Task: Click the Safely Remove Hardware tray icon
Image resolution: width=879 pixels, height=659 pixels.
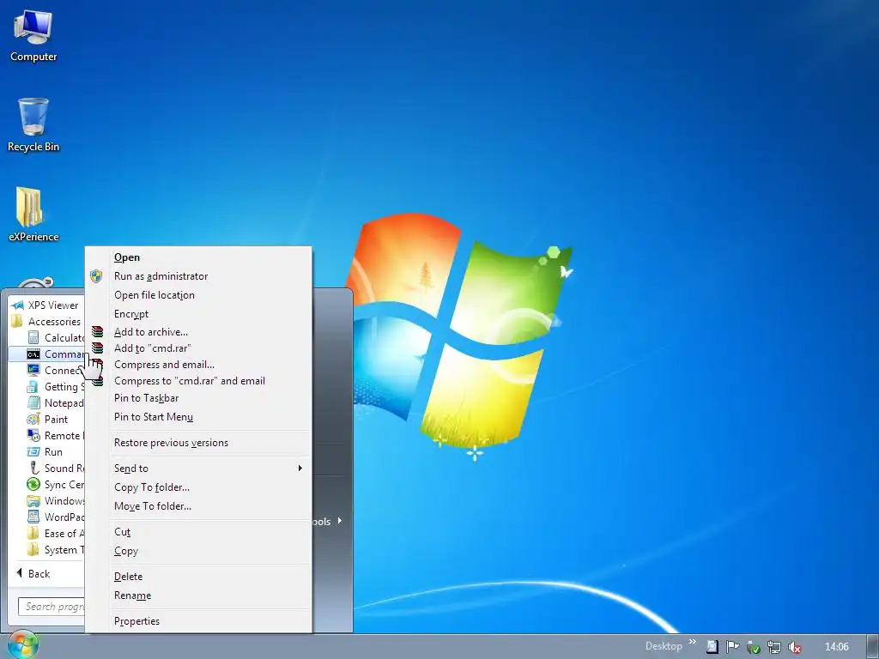Action: click(754, 647)
